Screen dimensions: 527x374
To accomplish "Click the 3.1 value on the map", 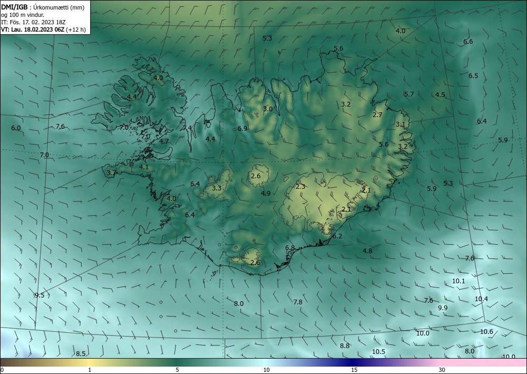I will coord(401,124).
